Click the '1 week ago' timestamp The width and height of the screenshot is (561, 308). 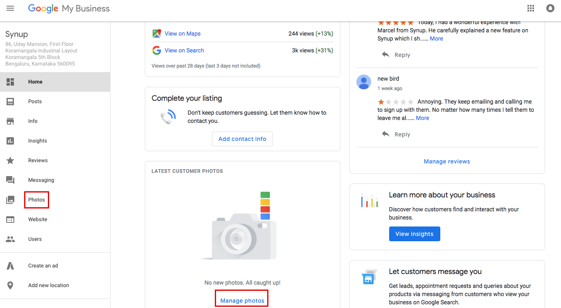tap(390, 88)
